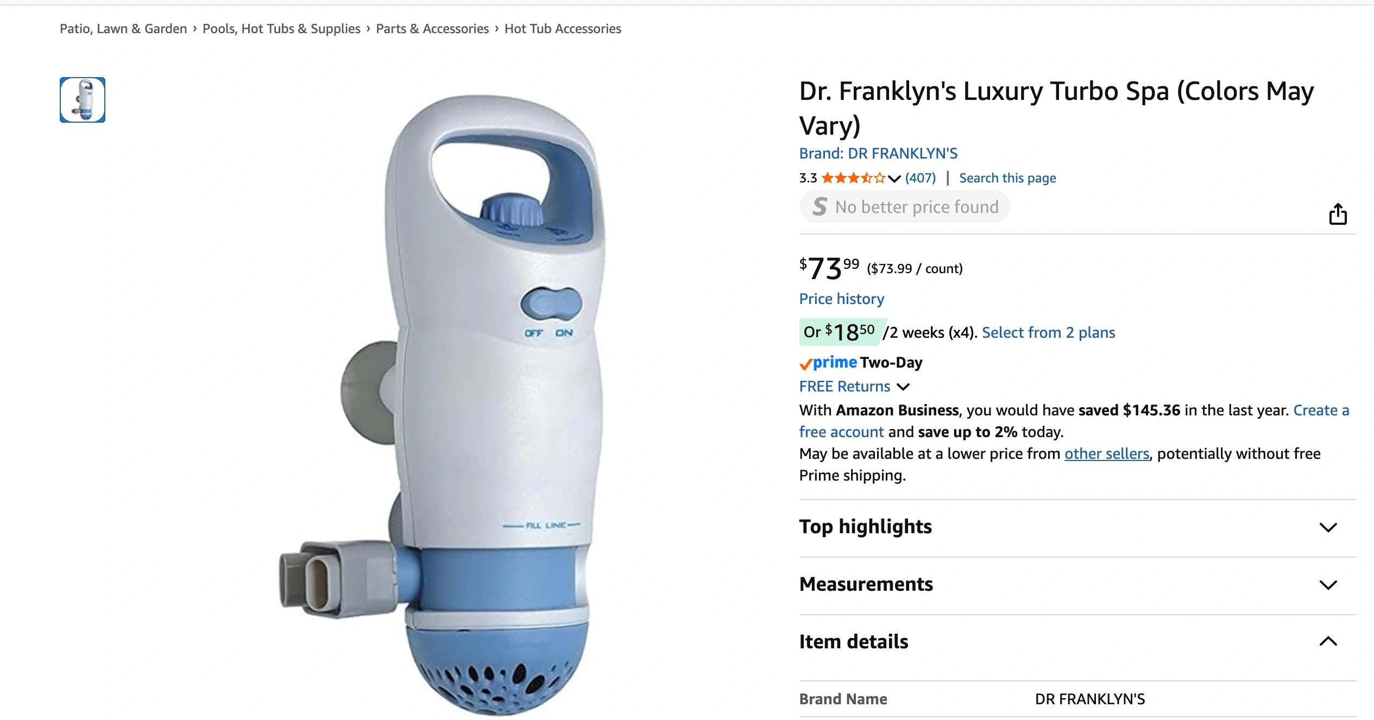Click the star rating icons
This screenshot has width=1374, height=720.
pyautogui.click(x=853, y=178)
